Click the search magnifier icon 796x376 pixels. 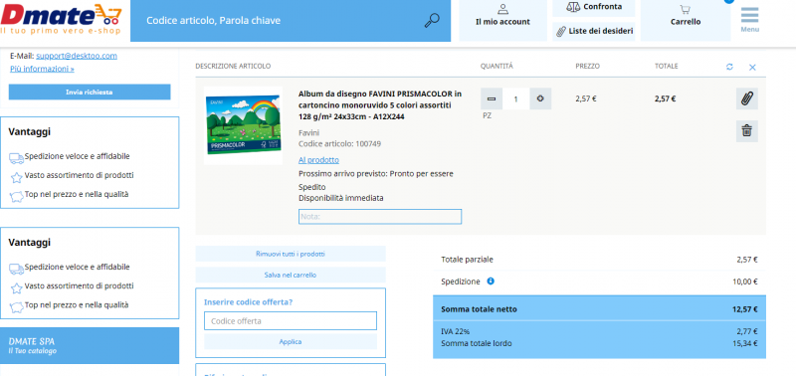(x=432, y=21)
